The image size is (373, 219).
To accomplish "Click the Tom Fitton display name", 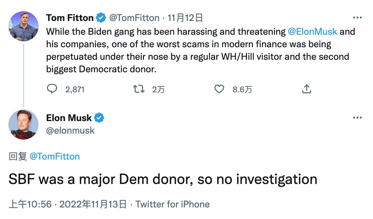I will (70, 18).
